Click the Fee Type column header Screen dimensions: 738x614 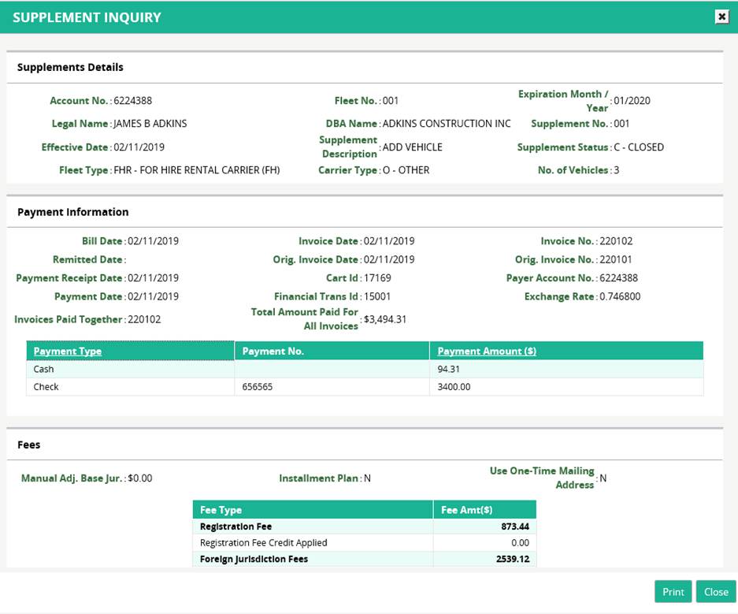click(221, 510)
